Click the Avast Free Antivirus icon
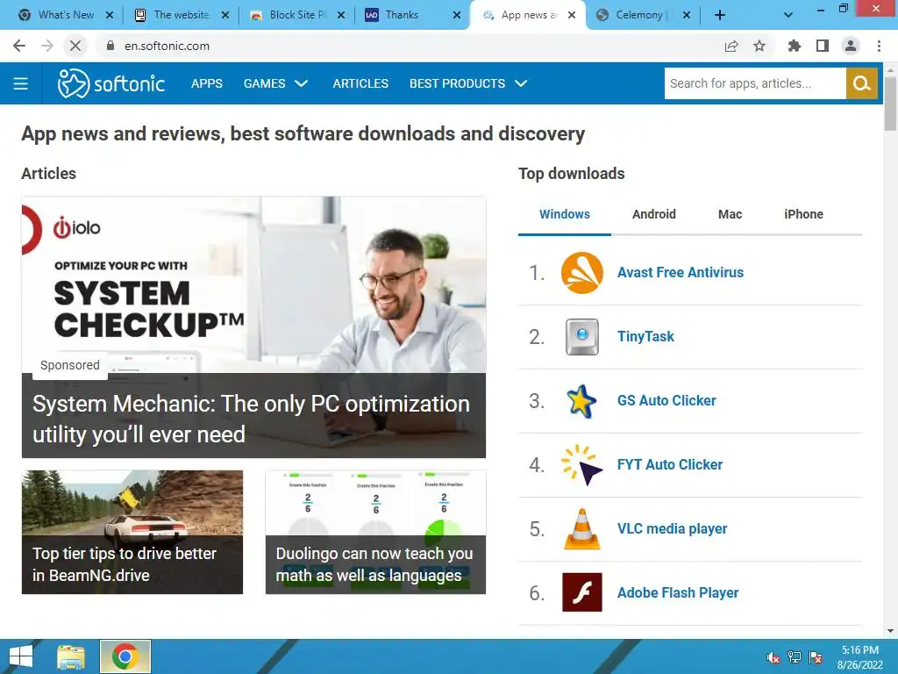Screen dimensions: 898x674 click(582, 273)
